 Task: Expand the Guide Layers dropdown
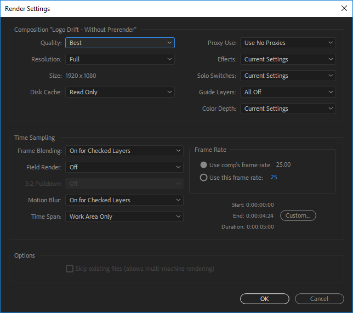(288, 92)
